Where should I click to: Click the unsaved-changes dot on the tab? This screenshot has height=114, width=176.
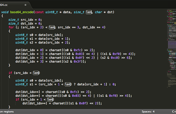pyautogui.click(x=26, y=5)
